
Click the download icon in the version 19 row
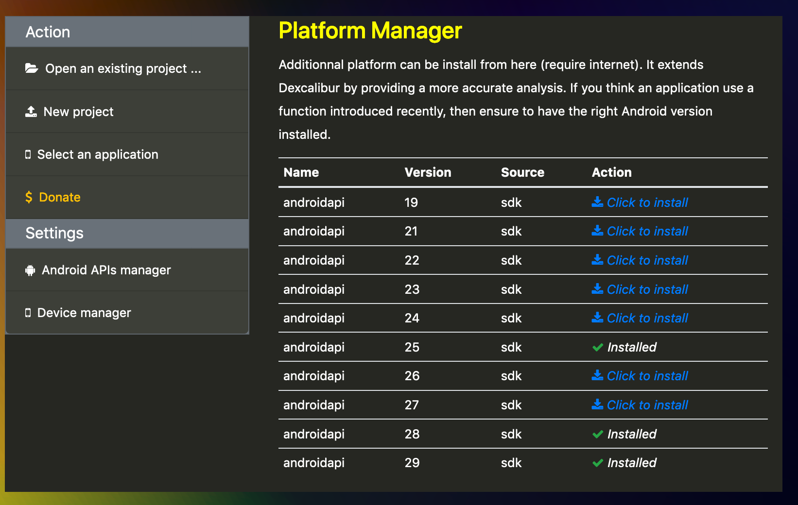[x=597, y=202]
